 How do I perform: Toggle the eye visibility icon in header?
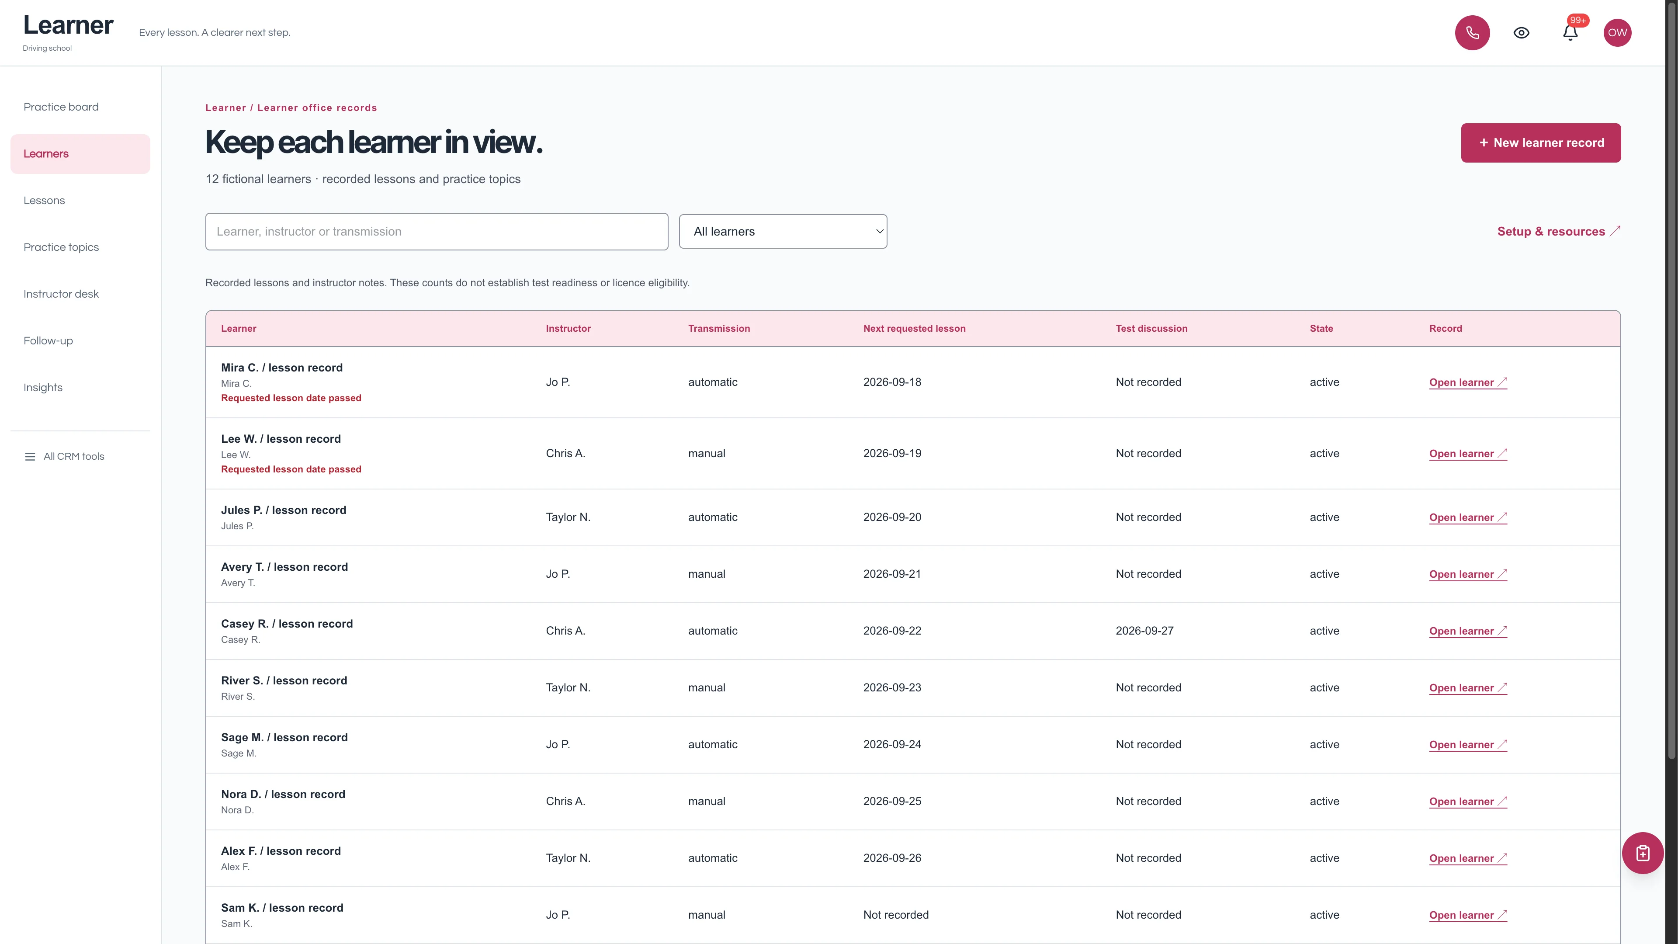(x=1521, y=33)
